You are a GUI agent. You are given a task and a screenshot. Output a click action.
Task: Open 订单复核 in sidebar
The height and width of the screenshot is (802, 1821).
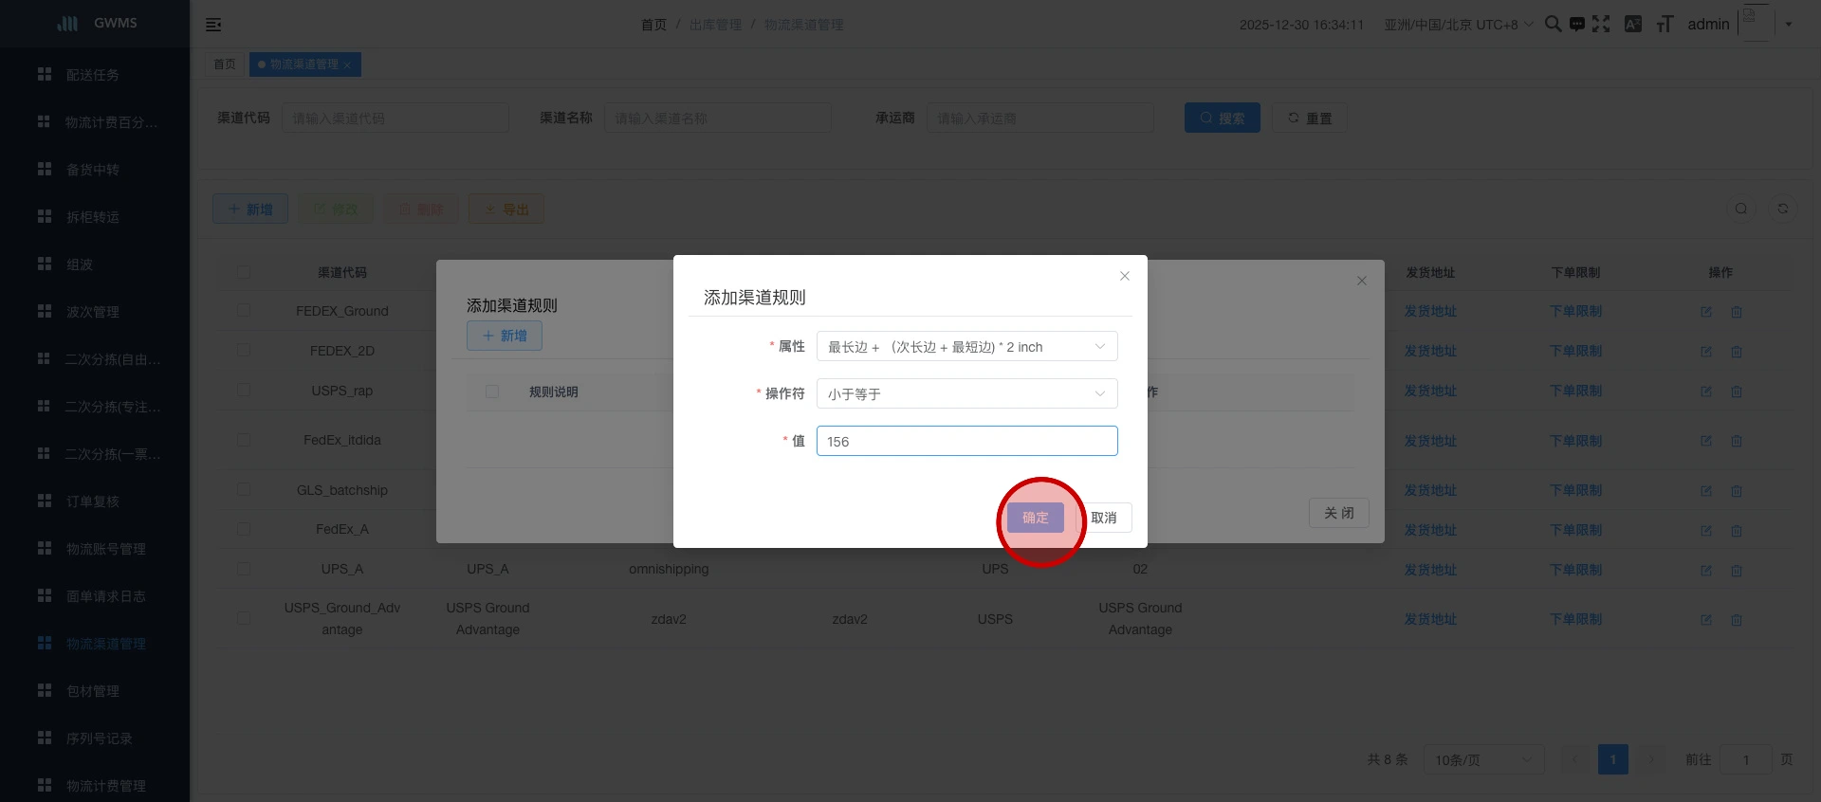(93, 501)
